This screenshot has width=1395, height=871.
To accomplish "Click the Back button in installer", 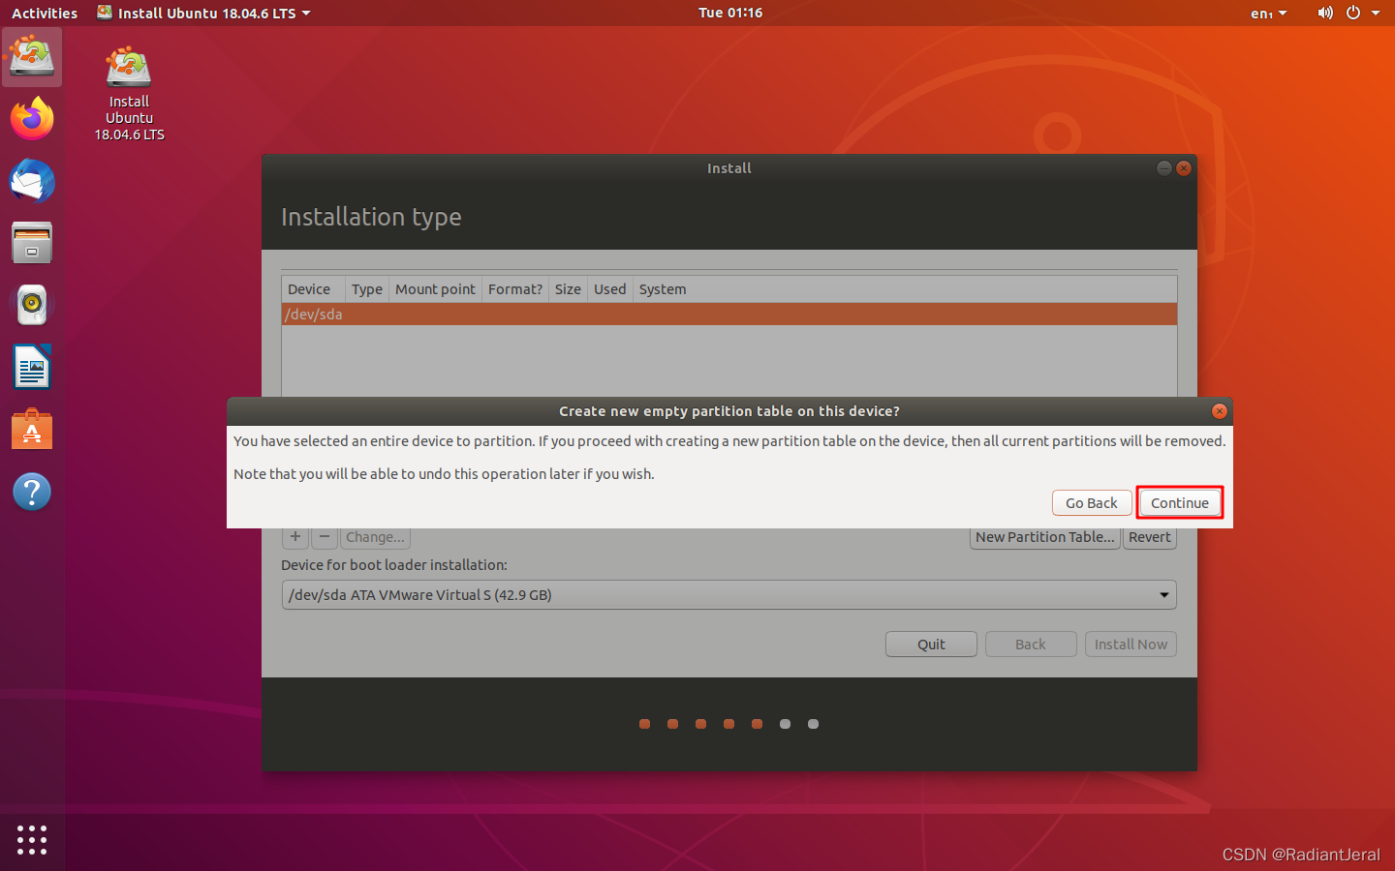I will [1031, 645].
